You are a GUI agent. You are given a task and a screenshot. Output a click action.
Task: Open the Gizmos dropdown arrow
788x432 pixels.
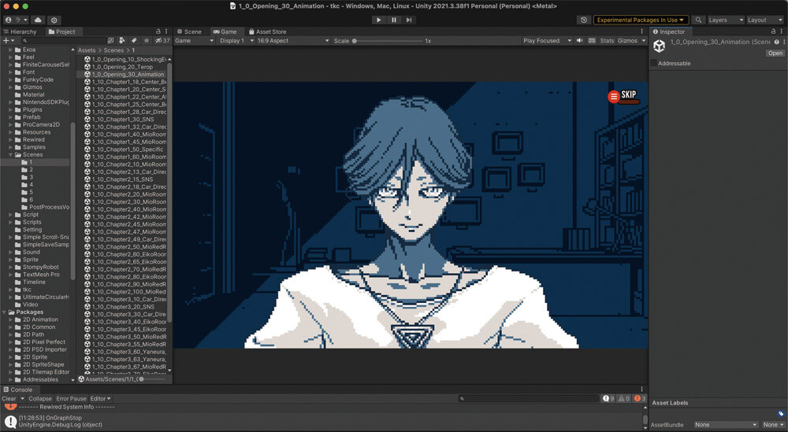643,41
